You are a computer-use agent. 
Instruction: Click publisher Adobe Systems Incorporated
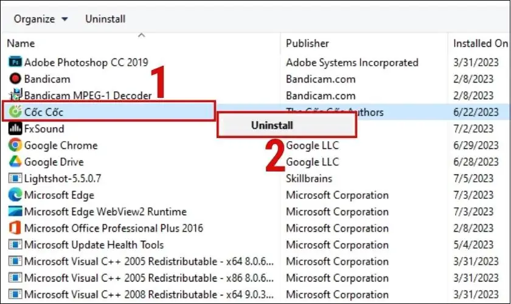pos(352,62)
